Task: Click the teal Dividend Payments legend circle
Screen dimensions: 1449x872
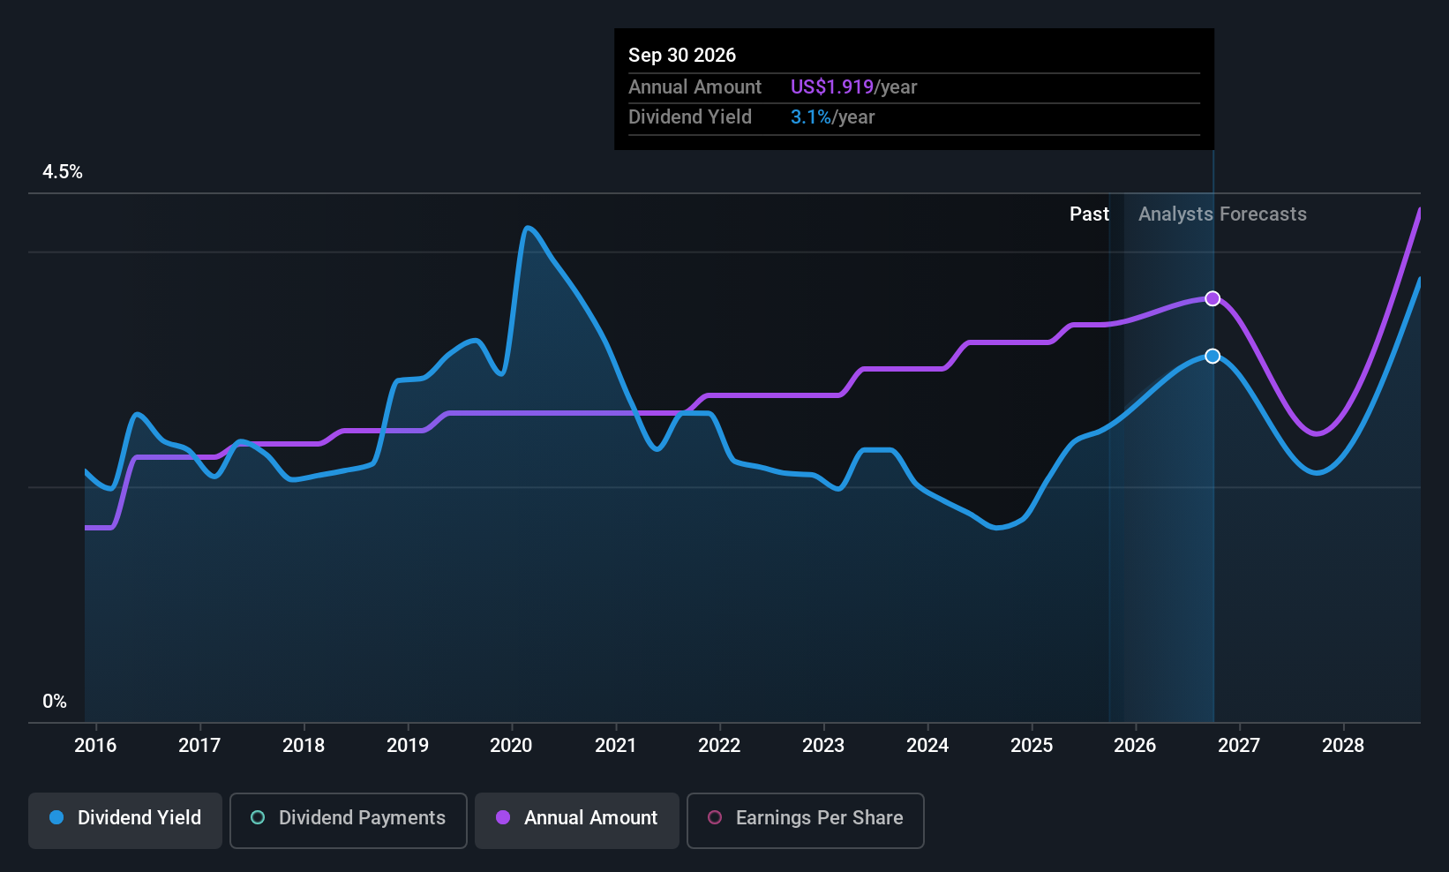Action: click(258, 817)
